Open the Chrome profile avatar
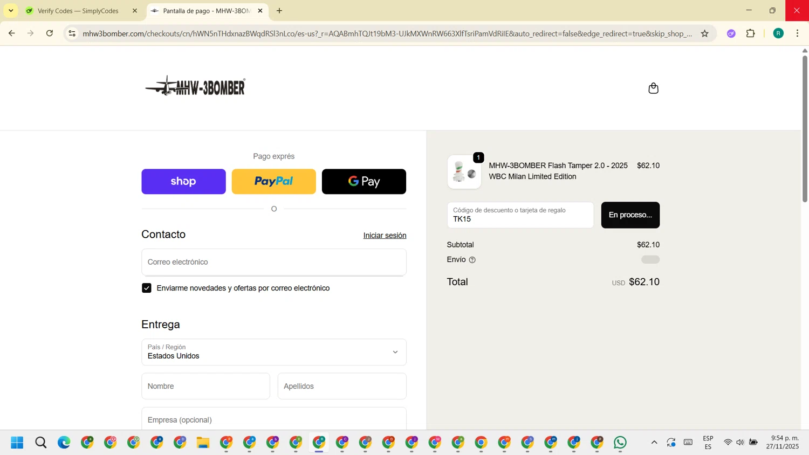 pos(778,33)
